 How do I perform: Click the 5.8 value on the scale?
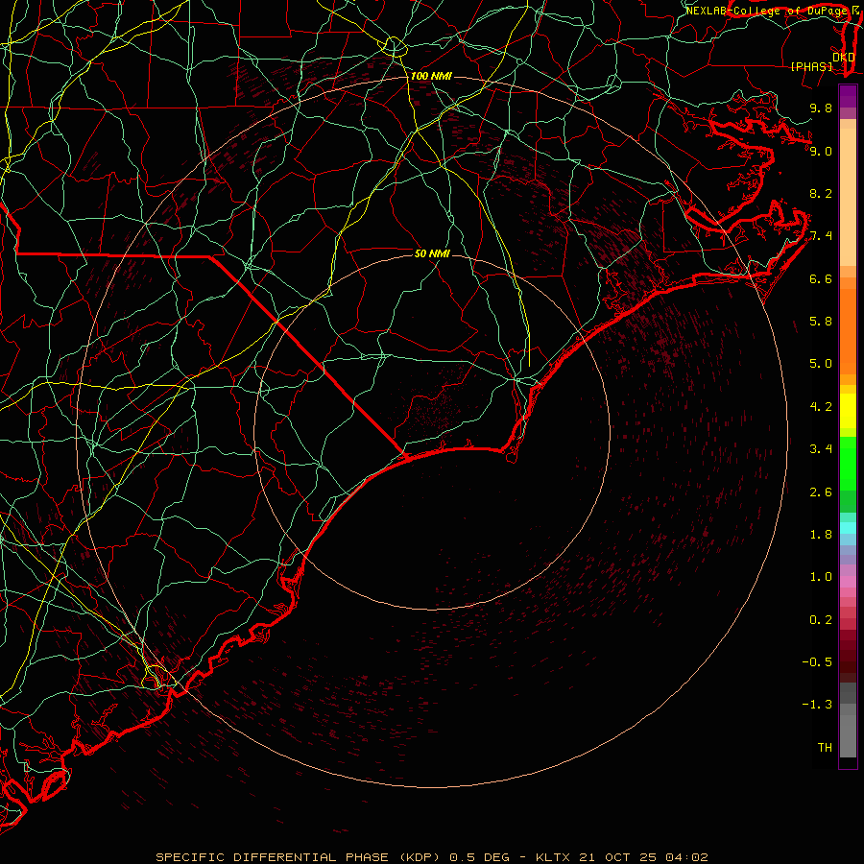click(x=821, y=322)
